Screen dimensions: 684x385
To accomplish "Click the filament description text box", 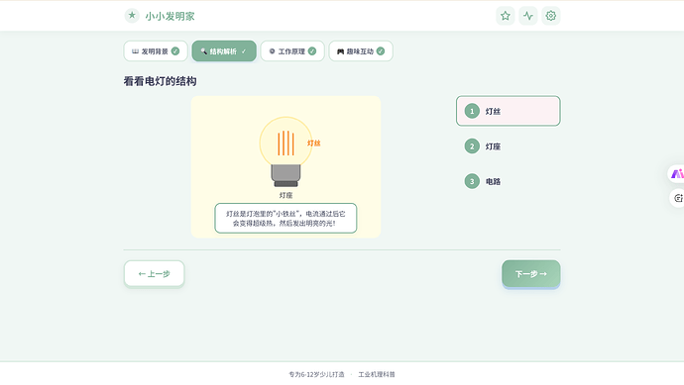I will pos(285,218).
